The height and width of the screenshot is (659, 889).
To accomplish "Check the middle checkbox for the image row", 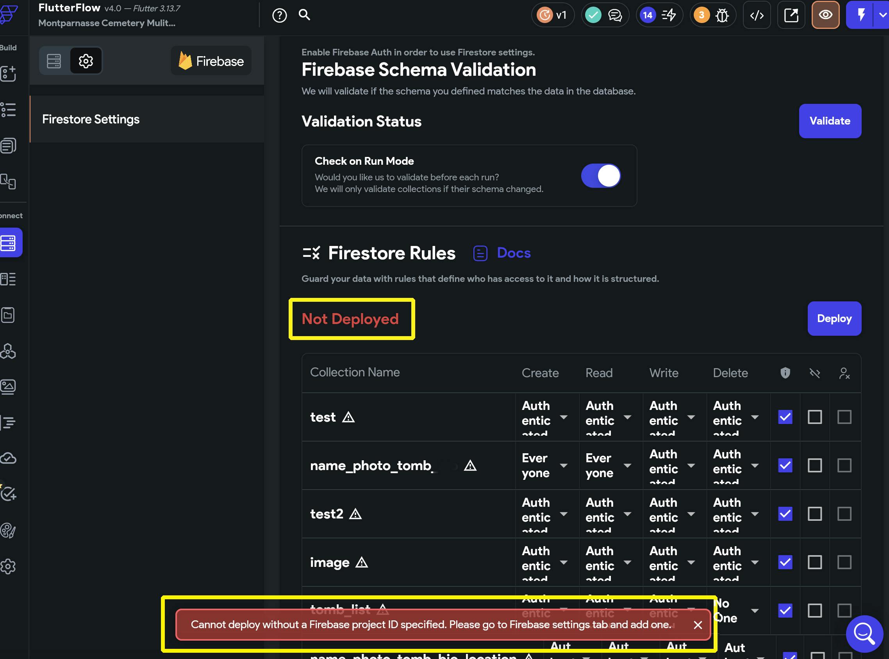I will (x=814, y=562).
